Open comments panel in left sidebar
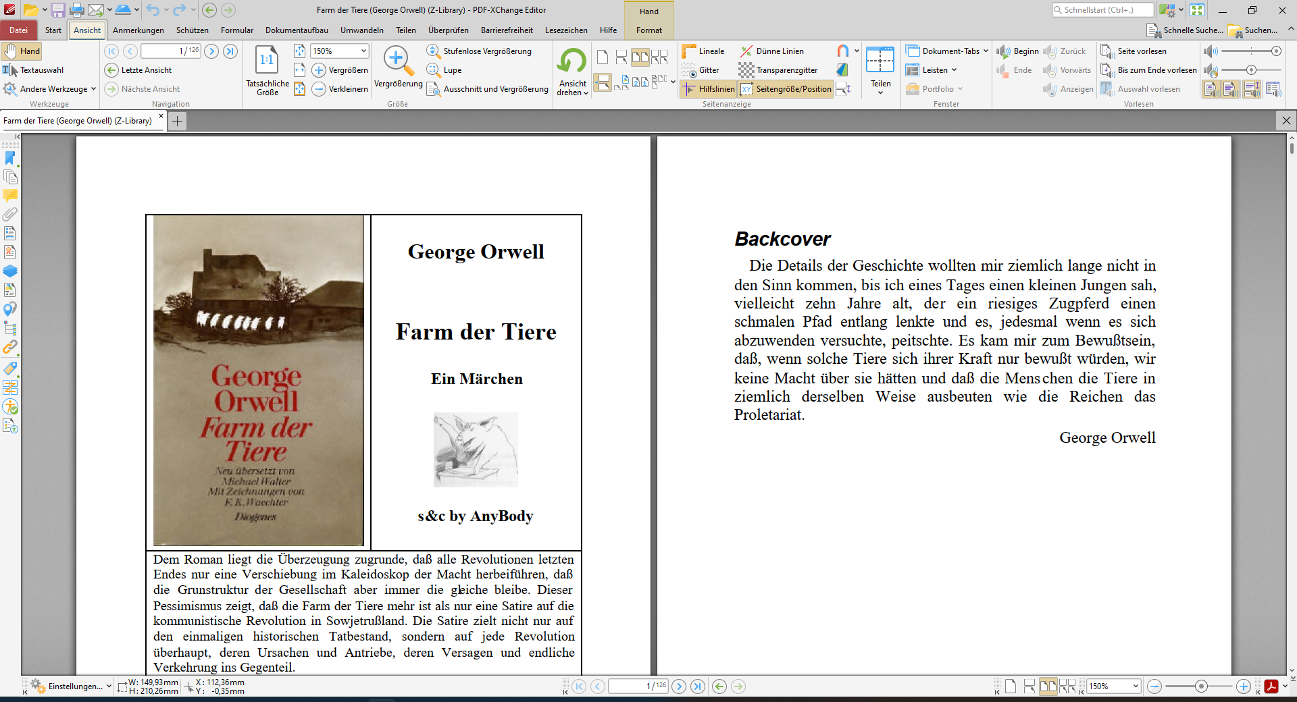The width and height of the screenshot is (1297, 702). tap(10, 196)
